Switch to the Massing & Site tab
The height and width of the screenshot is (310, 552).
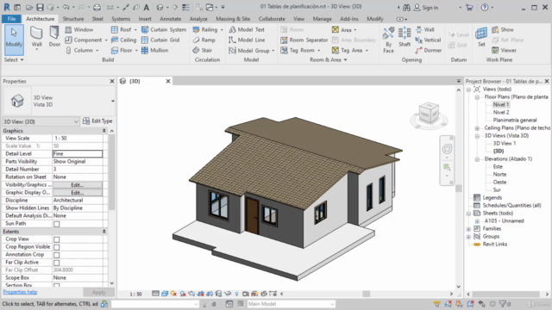pyautogui.click(x=233, y=19)
